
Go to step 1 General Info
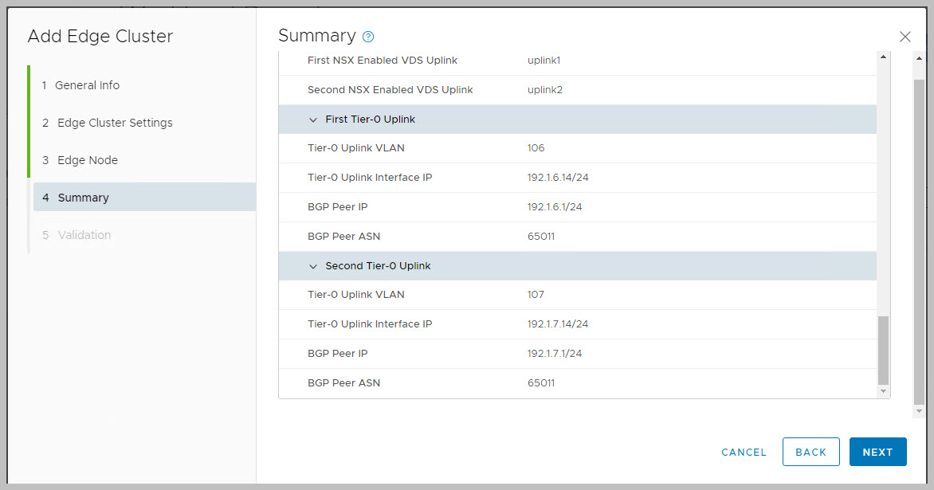(87, 85)
